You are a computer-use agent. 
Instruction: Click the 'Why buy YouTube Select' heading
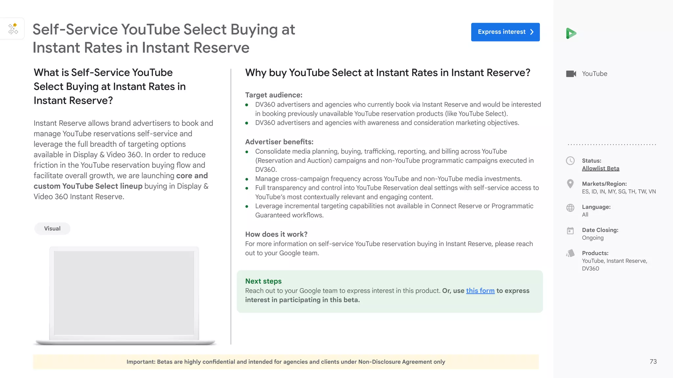(388, 73)
